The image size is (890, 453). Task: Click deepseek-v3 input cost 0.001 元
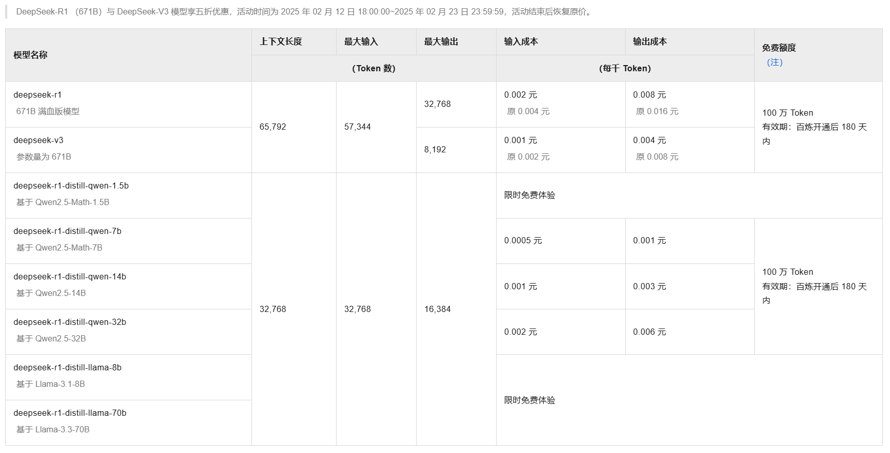click(x=520, y=140)
